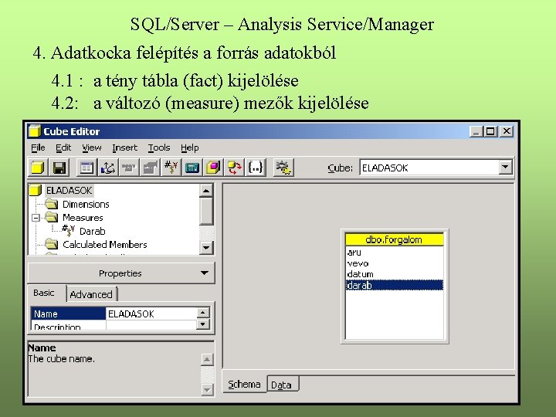Switch to the Schema tab
Viewport: 556px width, 417px height.
(x=244, y=385)
